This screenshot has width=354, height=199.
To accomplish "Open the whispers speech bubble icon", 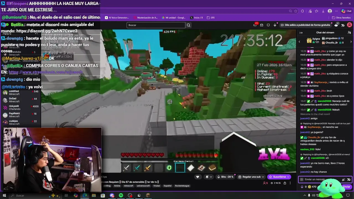I will [x=268, y=25].
